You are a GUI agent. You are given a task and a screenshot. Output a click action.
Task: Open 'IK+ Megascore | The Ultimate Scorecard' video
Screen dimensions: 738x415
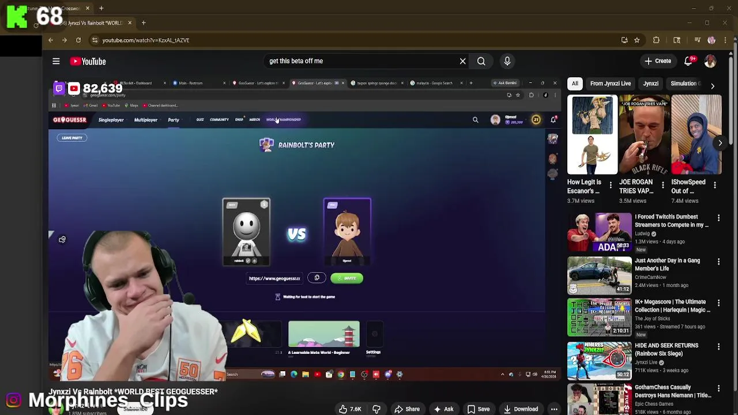click(672, 305)
